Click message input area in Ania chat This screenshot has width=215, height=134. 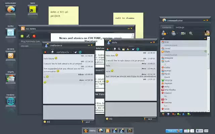point(131,109)
